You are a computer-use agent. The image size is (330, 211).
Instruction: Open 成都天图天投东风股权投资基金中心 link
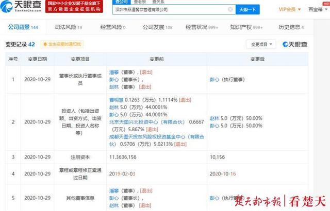(157, 140)
